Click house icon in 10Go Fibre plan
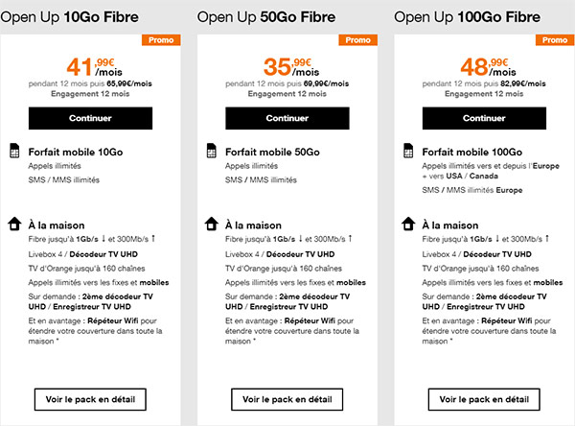Viewport: 575px width, 426px height. click(14, 224)
